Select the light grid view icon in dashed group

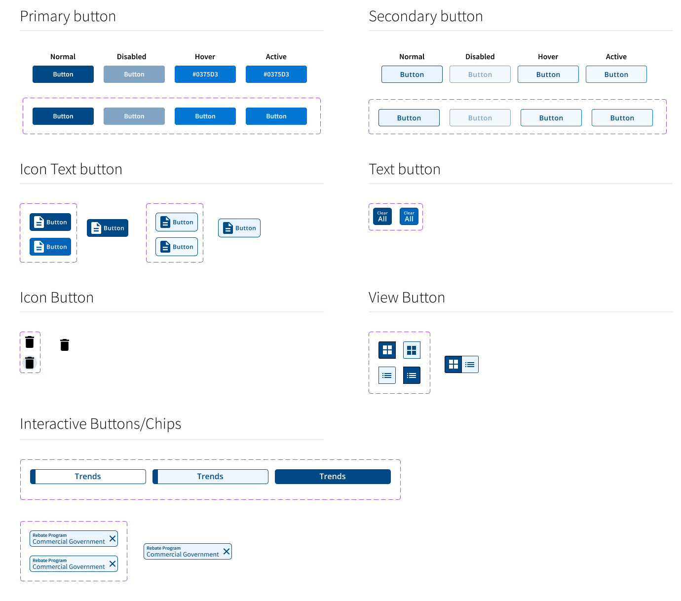[x=412, y=350]
